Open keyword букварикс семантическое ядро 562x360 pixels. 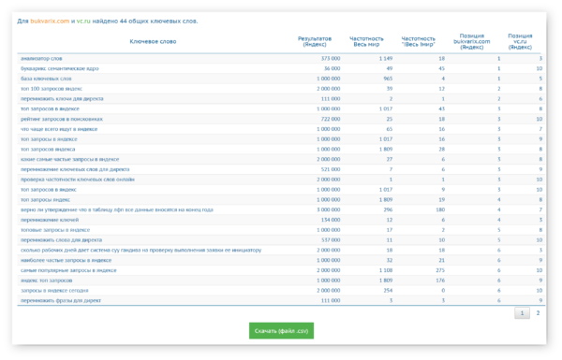point(60,68)
